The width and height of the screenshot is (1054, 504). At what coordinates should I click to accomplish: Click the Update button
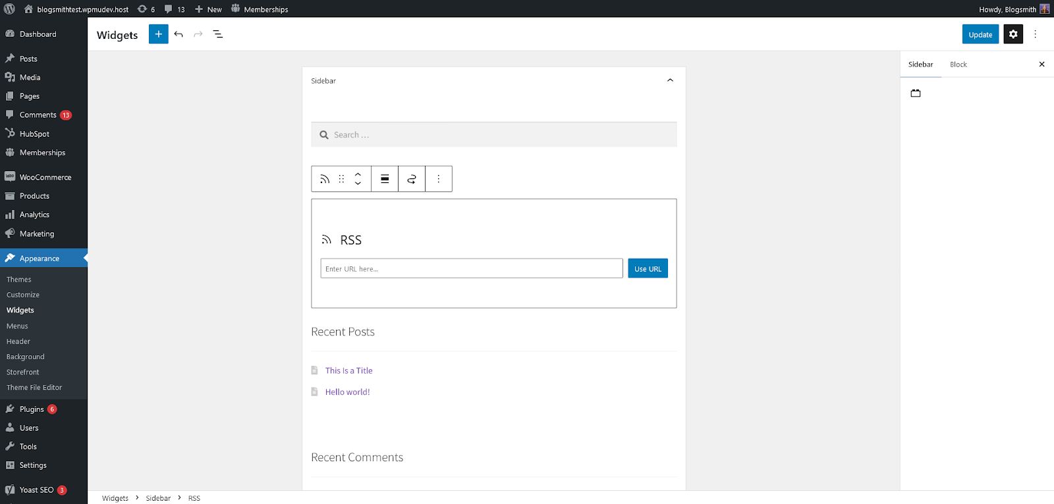tap(980, 34)
